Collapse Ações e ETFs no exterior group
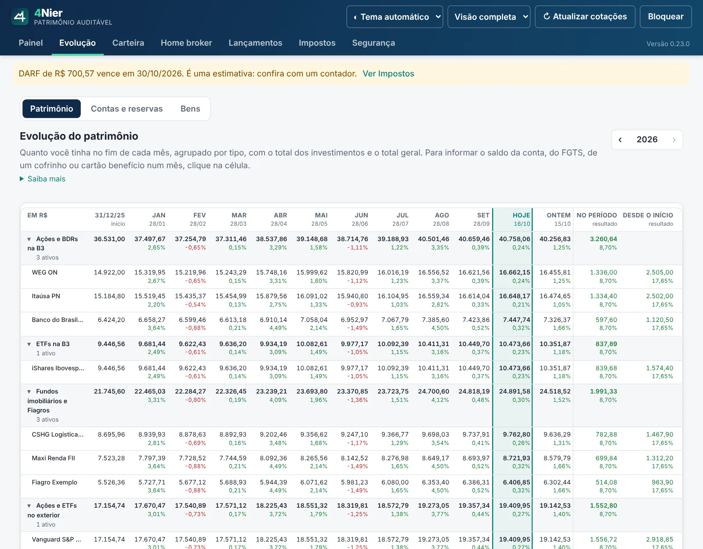The height and width of the screenshot is (549, 703). pos(29,506)
